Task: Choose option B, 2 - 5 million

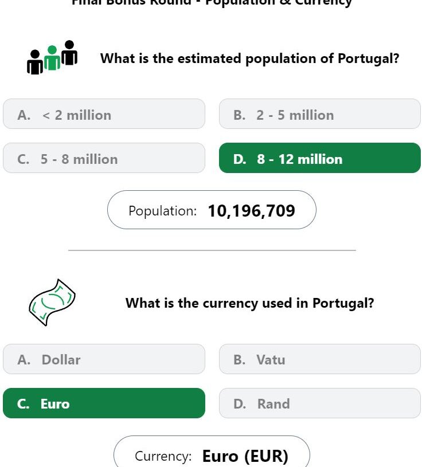Action: pos(320,114)
